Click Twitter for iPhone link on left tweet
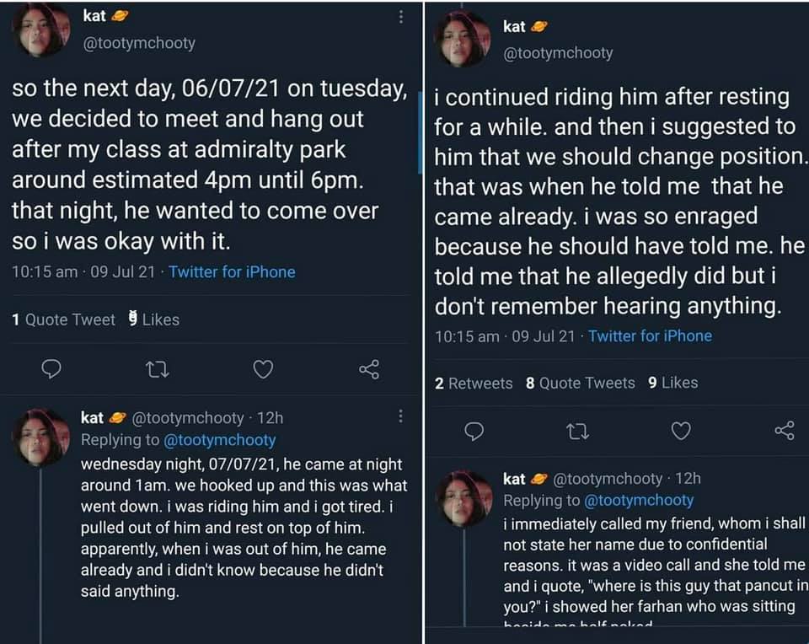 click(x=232, y=272)
